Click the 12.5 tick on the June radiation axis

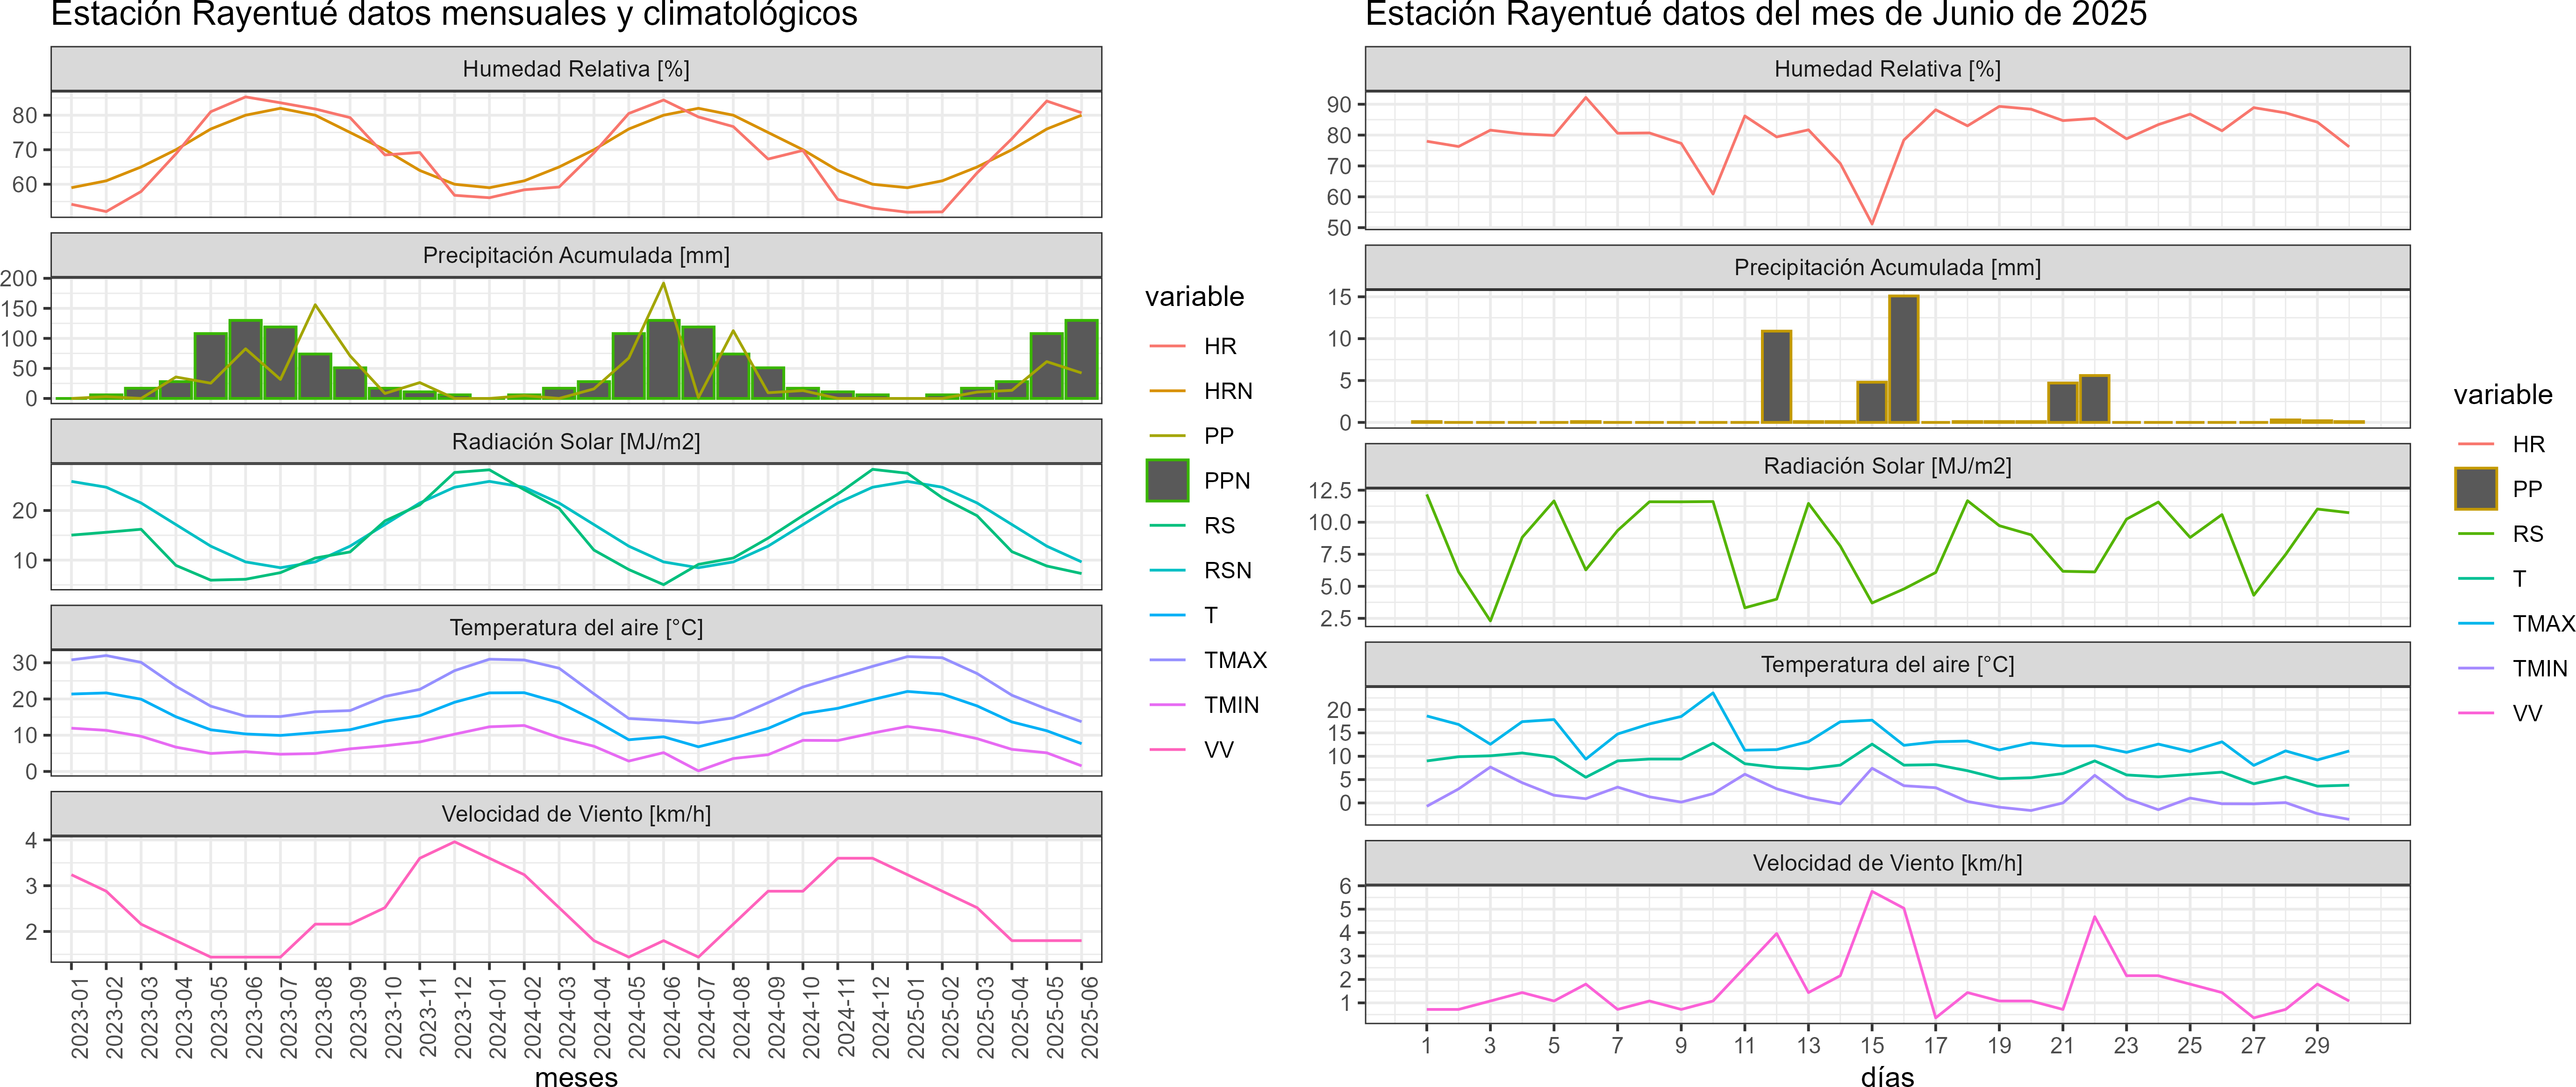pos(1330,490)
